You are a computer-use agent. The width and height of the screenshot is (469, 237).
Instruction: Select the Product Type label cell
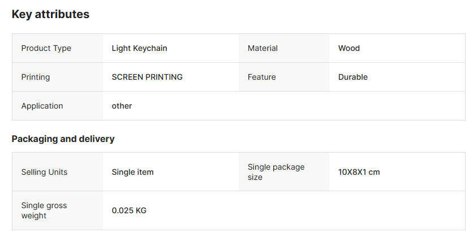58,48
